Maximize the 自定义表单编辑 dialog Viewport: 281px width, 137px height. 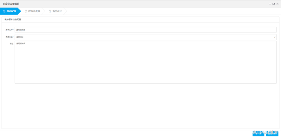(274, 4)
